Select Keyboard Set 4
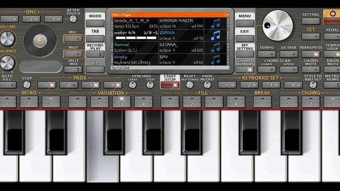 pos(293,85)
